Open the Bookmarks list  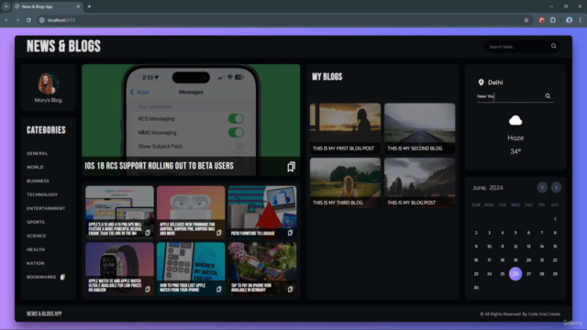point(46,277)
